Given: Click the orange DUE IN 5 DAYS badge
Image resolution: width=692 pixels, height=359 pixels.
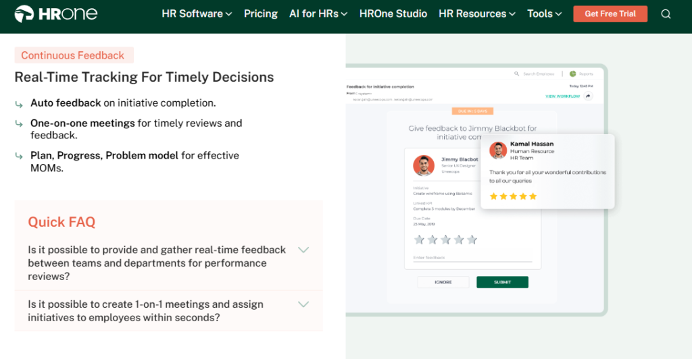Looking at the screenshot, I should tap(472, 111).
